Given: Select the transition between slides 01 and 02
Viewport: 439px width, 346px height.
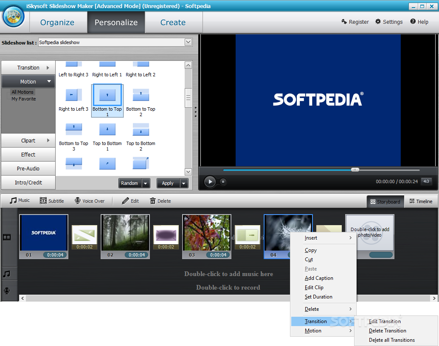Looking at the screenshot, I should (84, 237).
